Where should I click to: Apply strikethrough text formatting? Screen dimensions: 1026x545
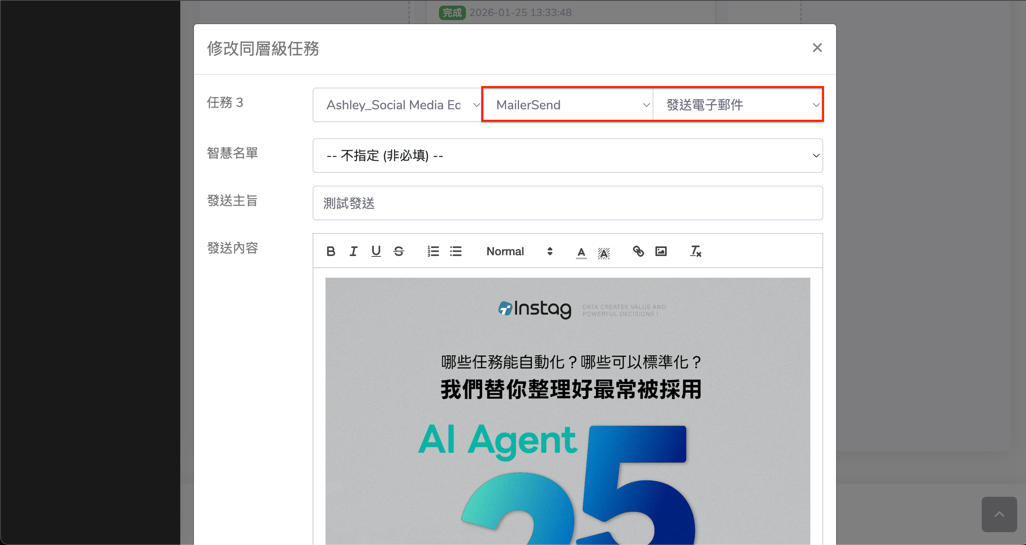(398, 251)
